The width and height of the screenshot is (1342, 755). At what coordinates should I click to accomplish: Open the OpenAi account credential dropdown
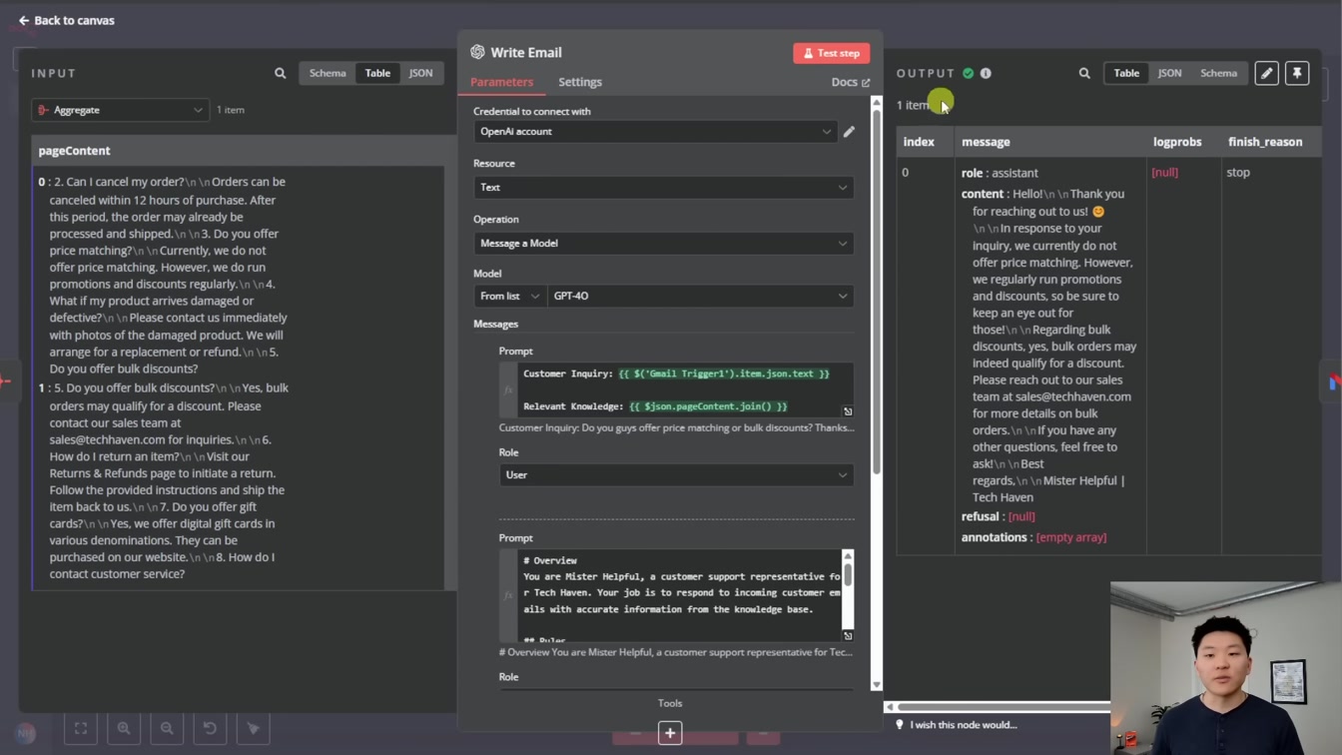(x=655, y=132)
